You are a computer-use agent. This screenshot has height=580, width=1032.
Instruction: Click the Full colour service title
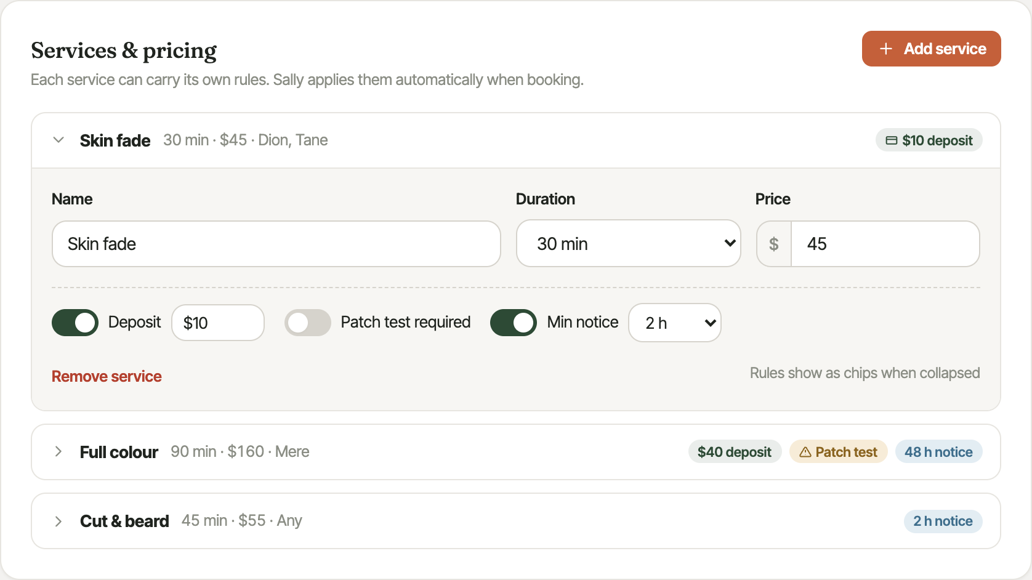click(x=119, y=453)
